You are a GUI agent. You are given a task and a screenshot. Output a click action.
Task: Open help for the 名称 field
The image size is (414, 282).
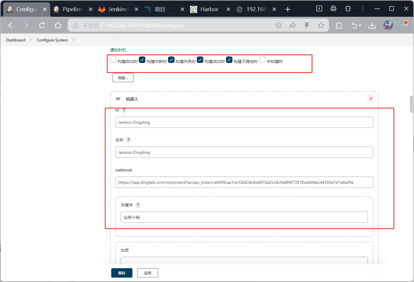(129, 140)
